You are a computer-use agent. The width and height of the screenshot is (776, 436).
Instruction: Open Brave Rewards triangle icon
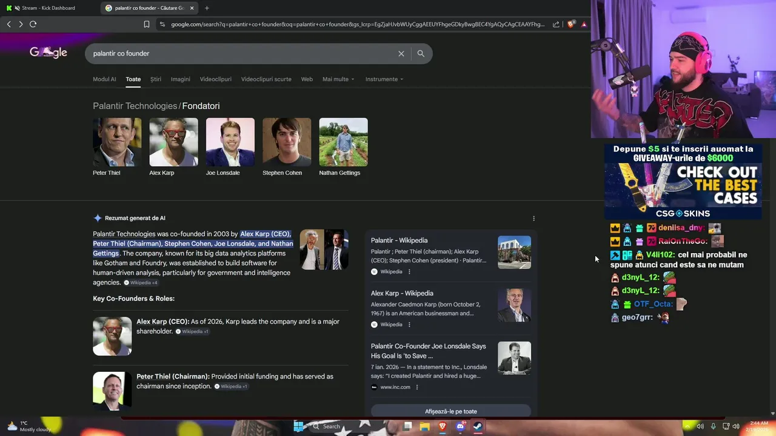click(584, 24)
